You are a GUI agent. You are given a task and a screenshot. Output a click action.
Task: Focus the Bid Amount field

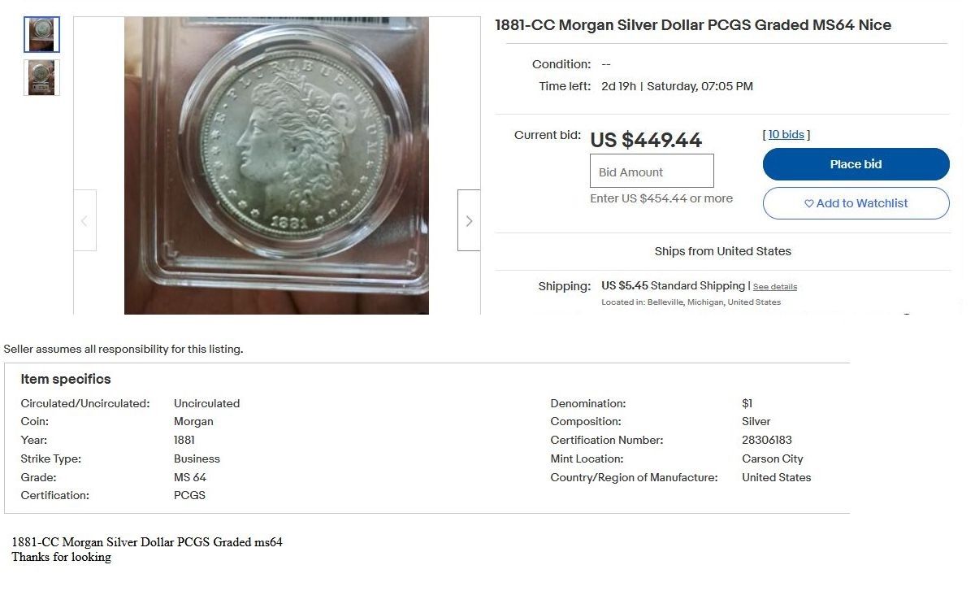652,172
